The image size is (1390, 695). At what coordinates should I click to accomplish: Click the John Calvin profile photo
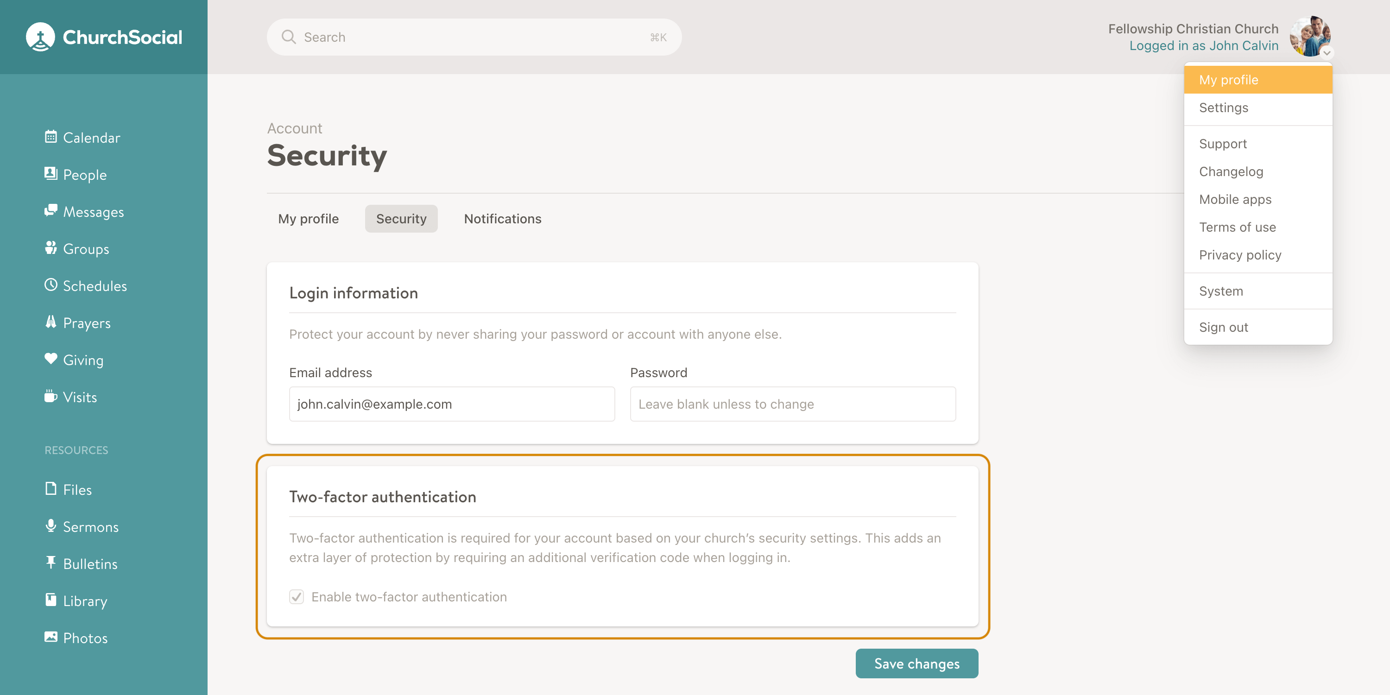point(1310,36)
